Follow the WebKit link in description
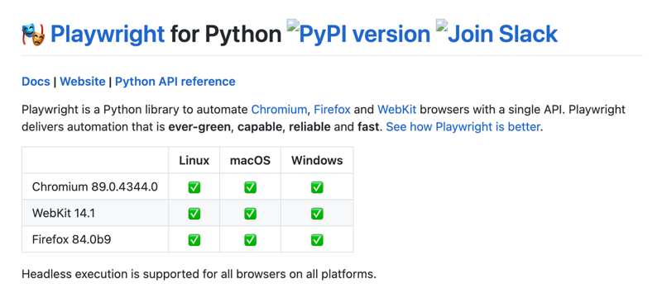Viewport: 662px width, 297px height. 397,110
